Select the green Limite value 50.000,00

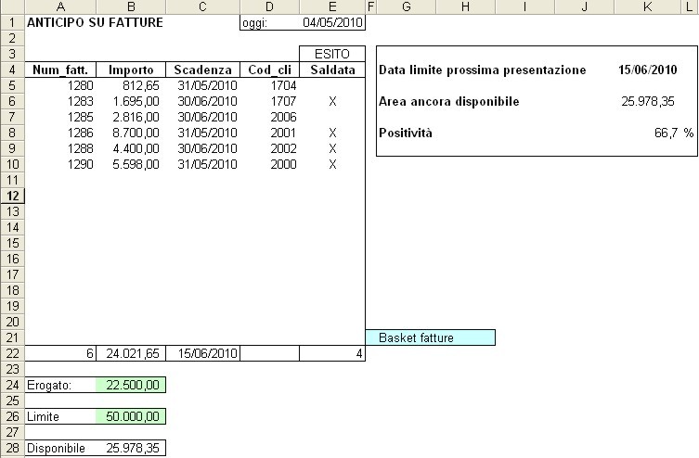pos(131,416)
